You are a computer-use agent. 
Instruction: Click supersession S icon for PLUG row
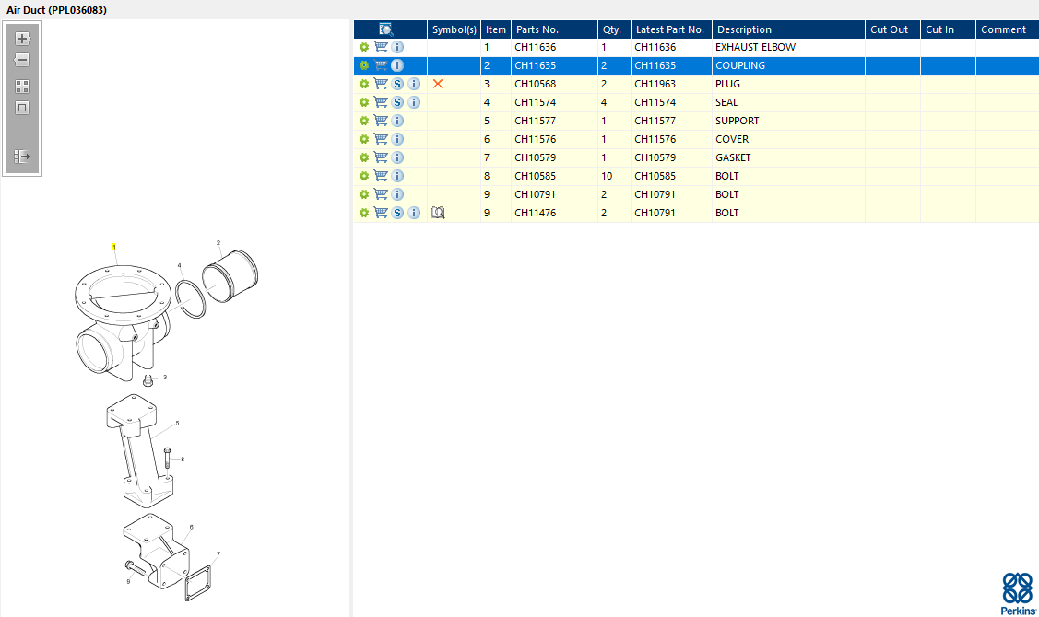click(x=397, y=84)
